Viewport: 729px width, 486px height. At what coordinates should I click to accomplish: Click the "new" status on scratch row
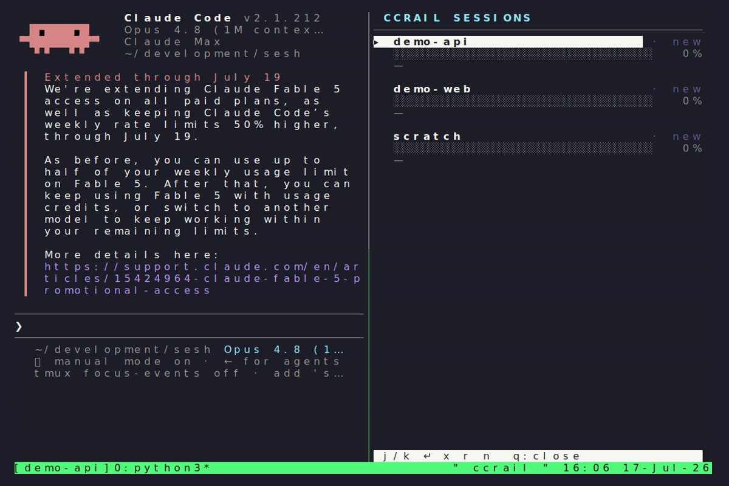click(687, 137)
